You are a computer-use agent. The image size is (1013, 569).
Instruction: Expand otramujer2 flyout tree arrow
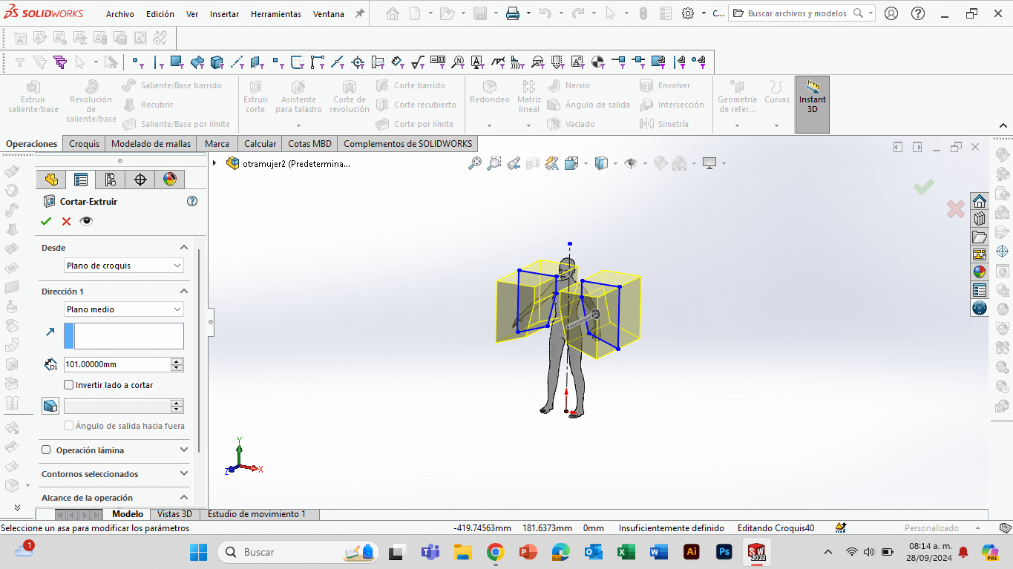[x=215, y=163]
